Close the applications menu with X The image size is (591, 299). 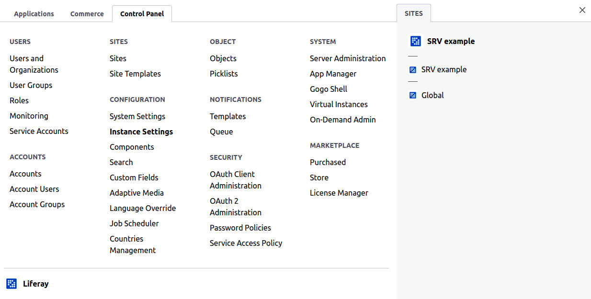point(582,10)
